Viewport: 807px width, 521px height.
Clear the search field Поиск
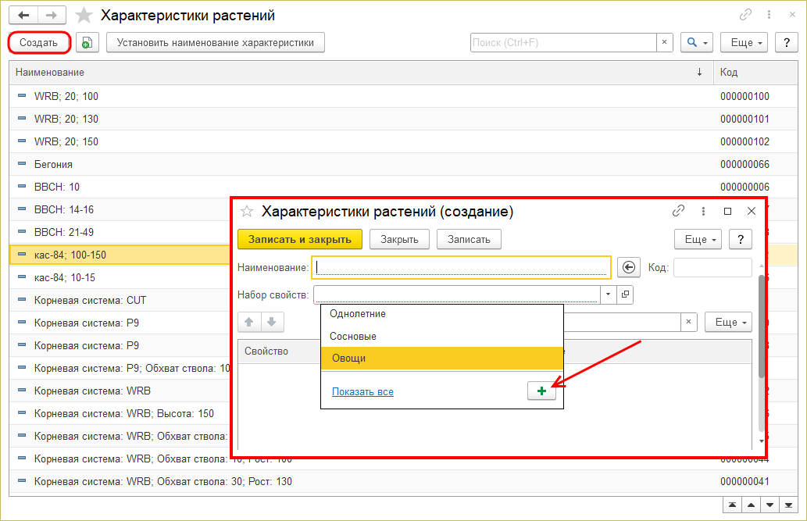click(665, 43)
